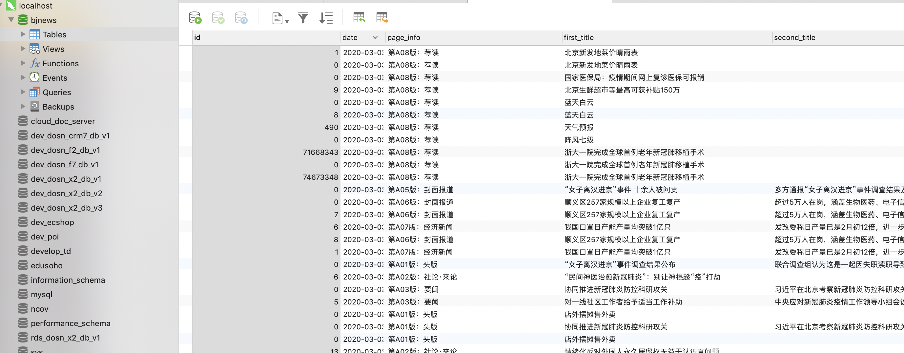The width and height of the screenshot is (904, 353).
Task: Open the Queries item in sidebar
Action: click(x=56, y=92)
